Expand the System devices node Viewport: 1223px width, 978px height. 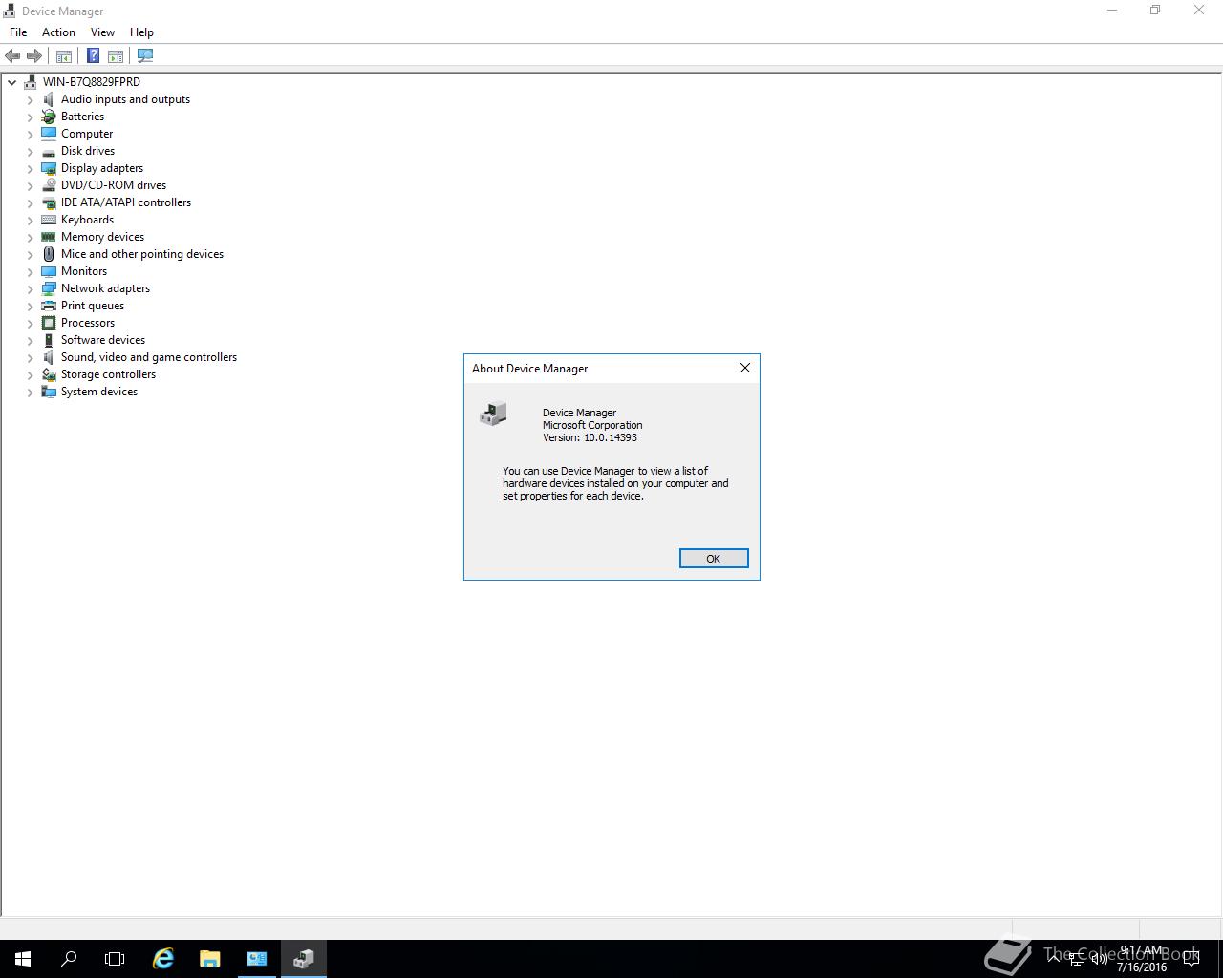pos(30,392)
